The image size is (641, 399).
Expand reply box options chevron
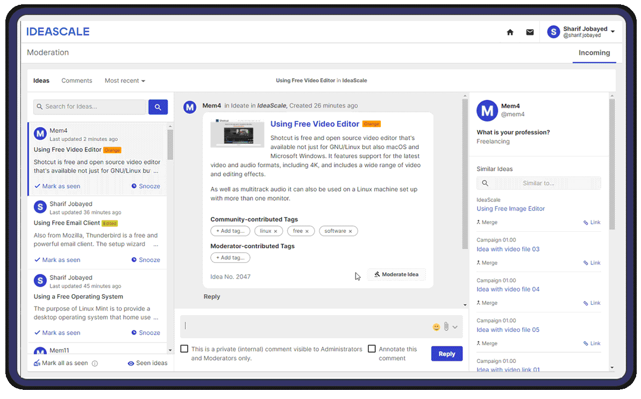(455, 327)
